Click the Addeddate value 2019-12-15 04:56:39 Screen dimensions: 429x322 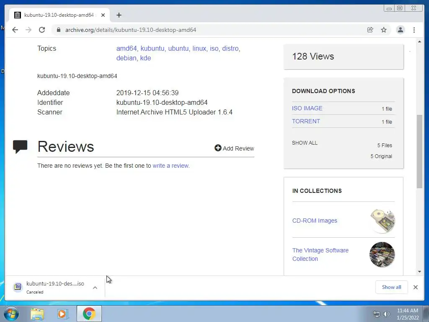(x=147, y=93)
